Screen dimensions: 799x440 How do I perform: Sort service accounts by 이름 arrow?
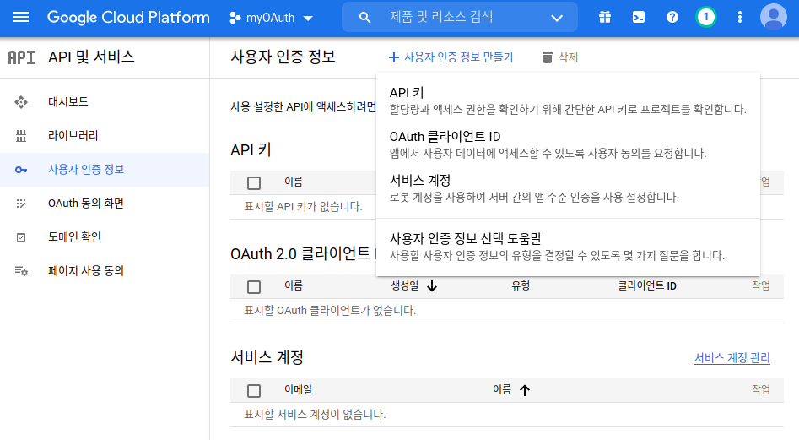tap(525, 390)
